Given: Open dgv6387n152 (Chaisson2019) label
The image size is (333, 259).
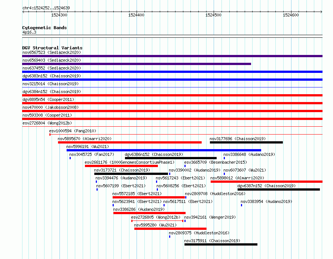Looking at the screenshot, I should [266, 186].
